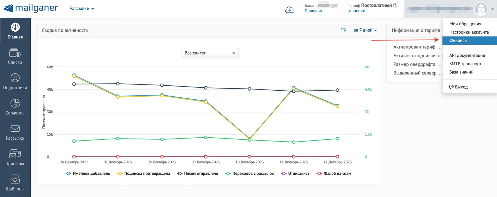
Task: Open the Шаблоны sidebar icon
Action: (x=15, y=179)
